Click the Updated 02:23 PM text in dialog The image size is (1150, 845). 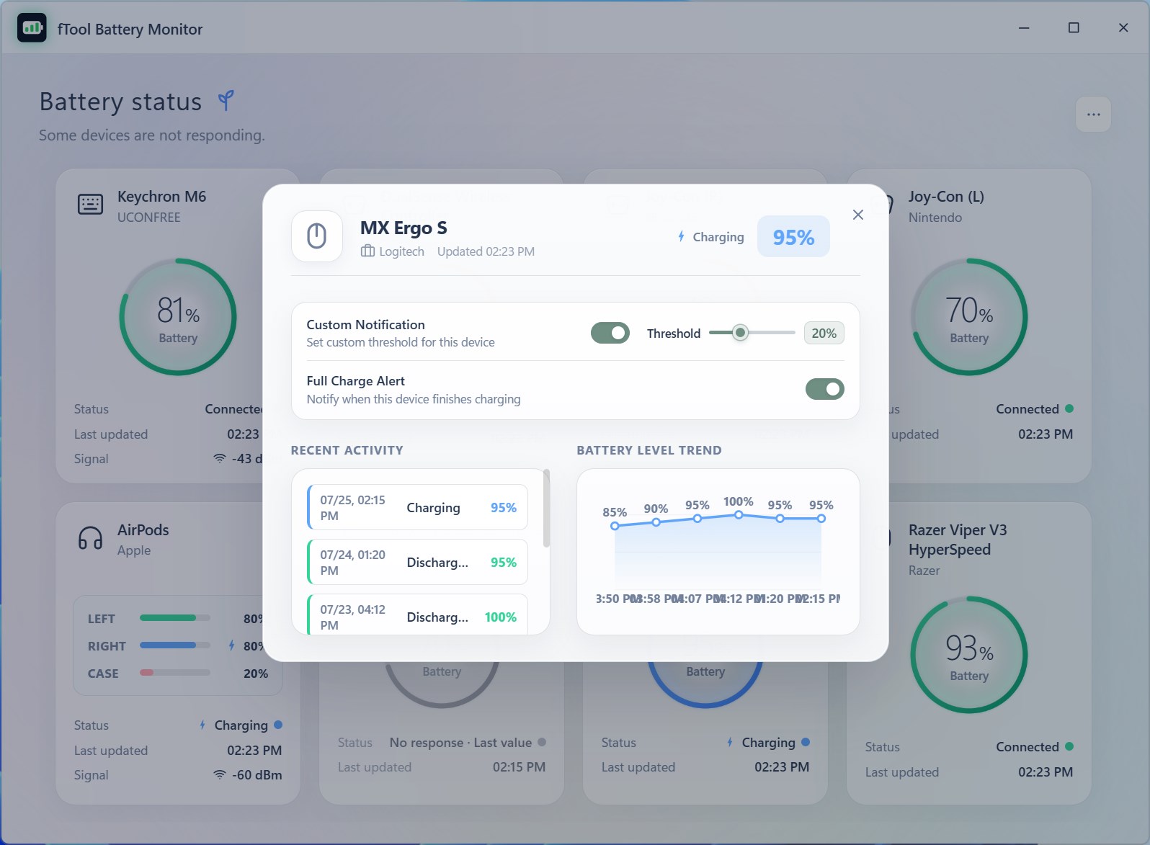[x=486, y=251]
